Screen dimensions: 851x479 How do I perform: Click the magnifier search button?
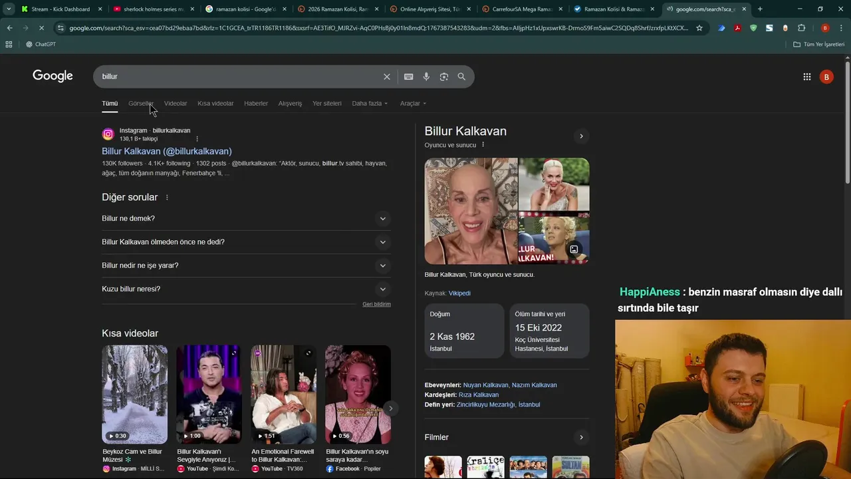(x=461, y=77)
